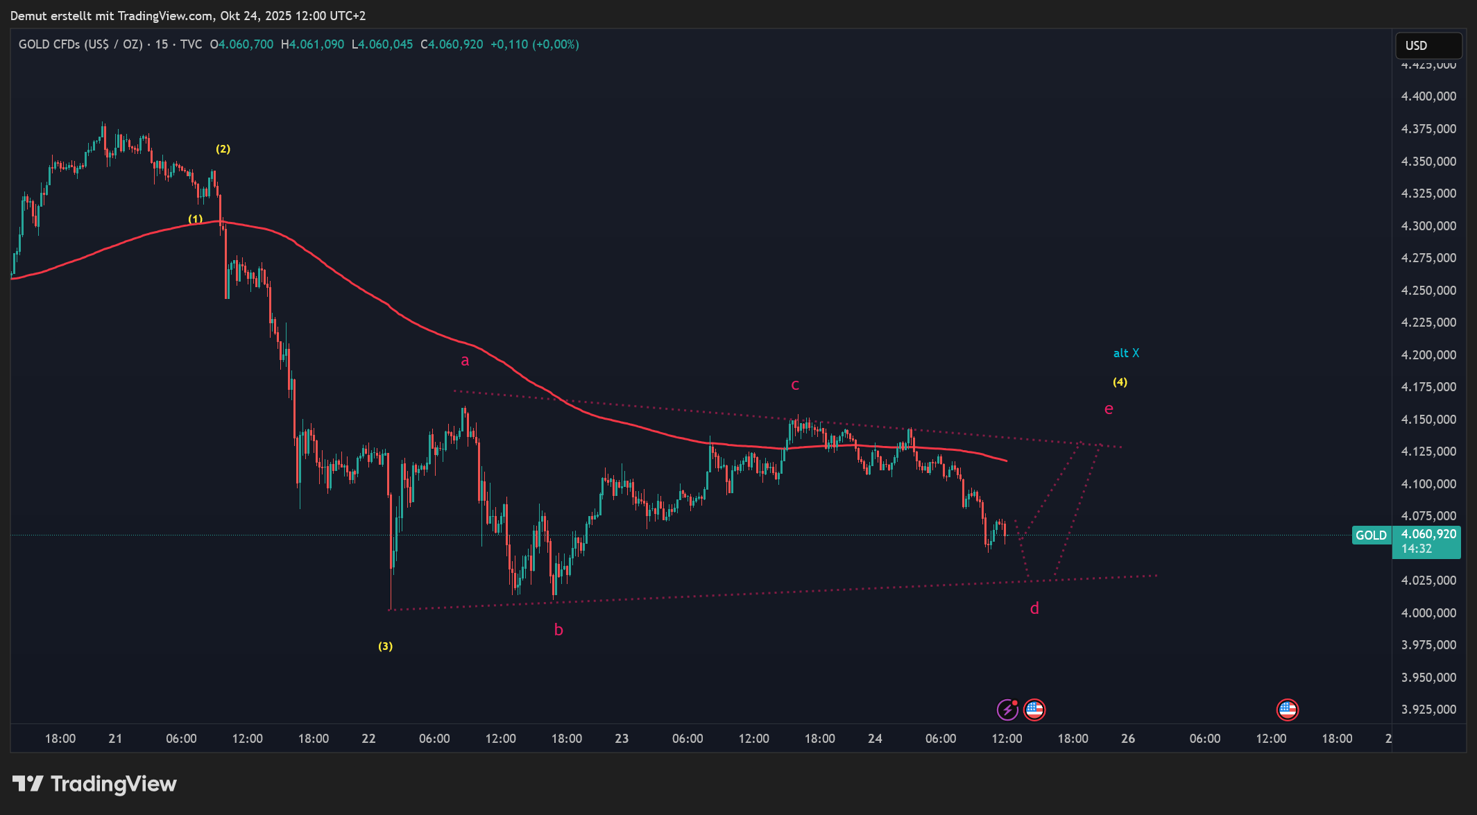Click the purple lightning event icon
The height and width of the screenshot is (815, 1477).
click(1007, 710)
